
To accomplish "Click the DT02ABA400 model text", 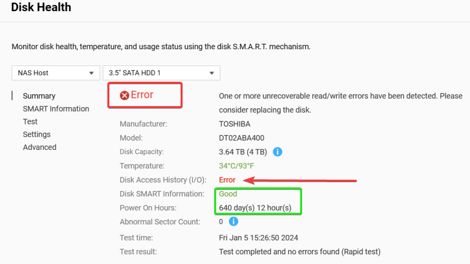I will tap(242, 138).
